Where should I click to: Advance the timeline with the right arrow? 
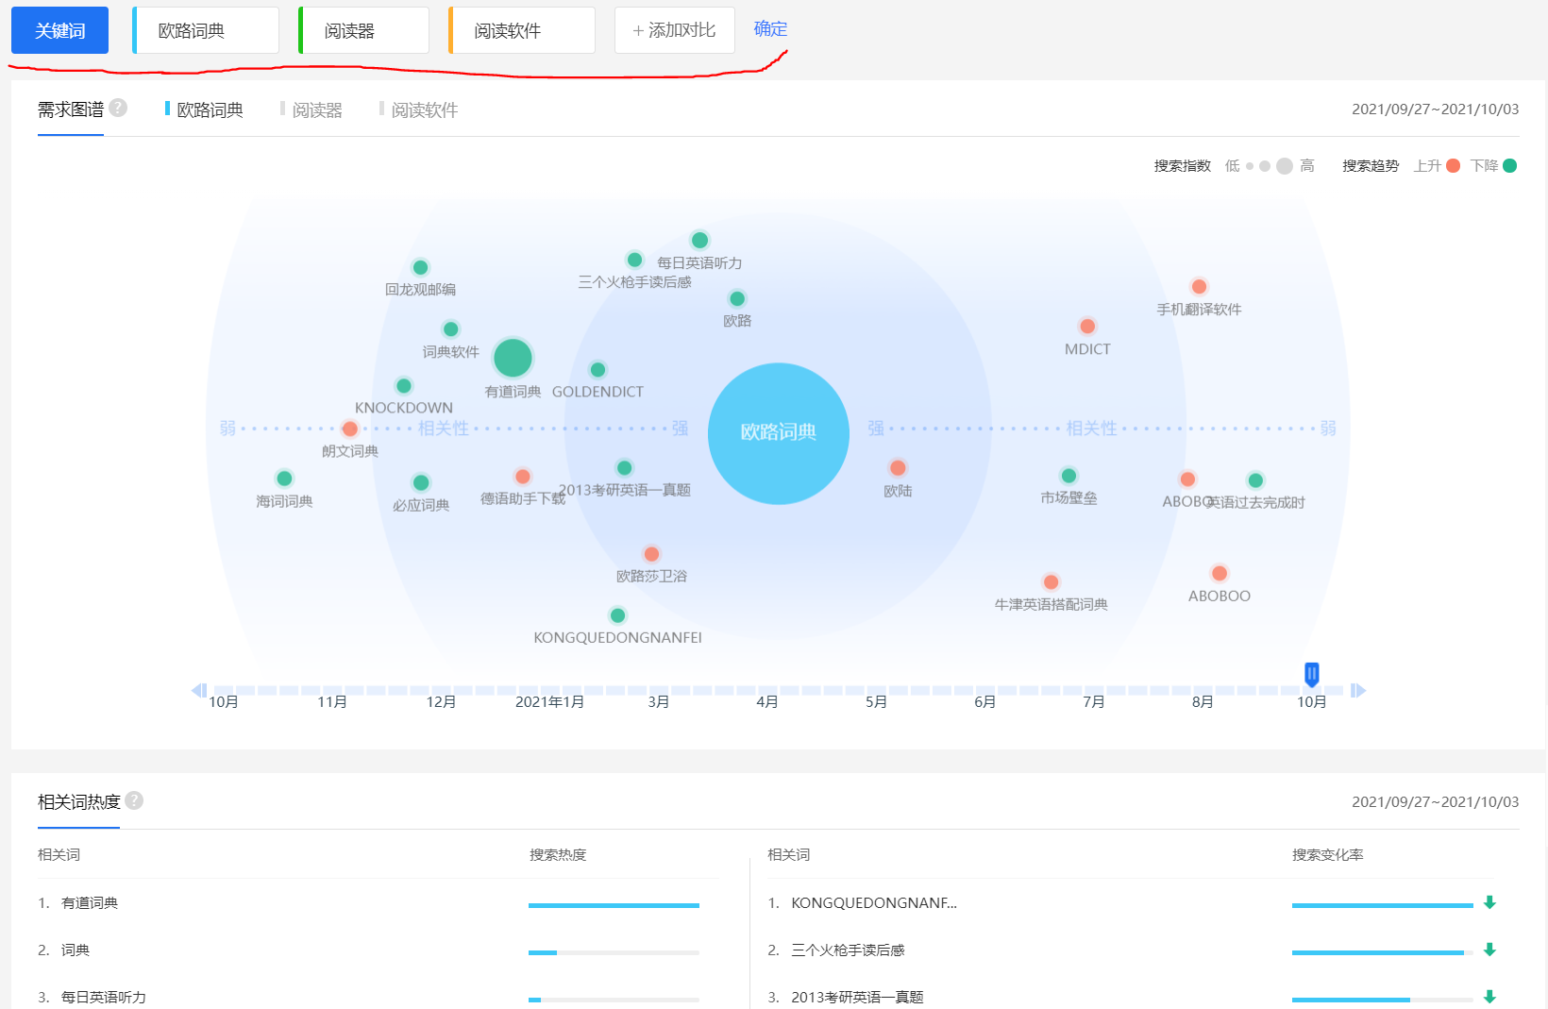point(1358,690)
